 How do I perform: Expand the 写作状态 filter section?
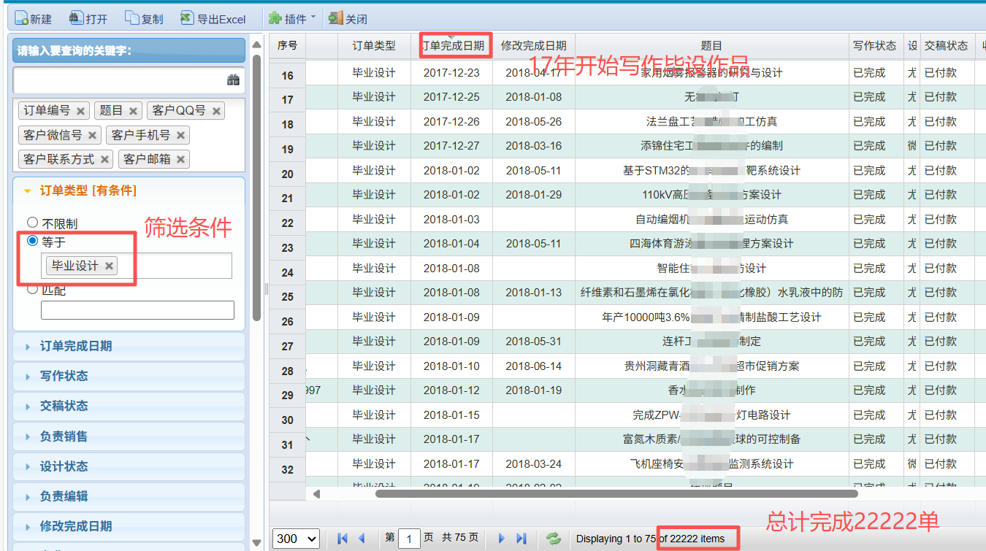(64, 376)
